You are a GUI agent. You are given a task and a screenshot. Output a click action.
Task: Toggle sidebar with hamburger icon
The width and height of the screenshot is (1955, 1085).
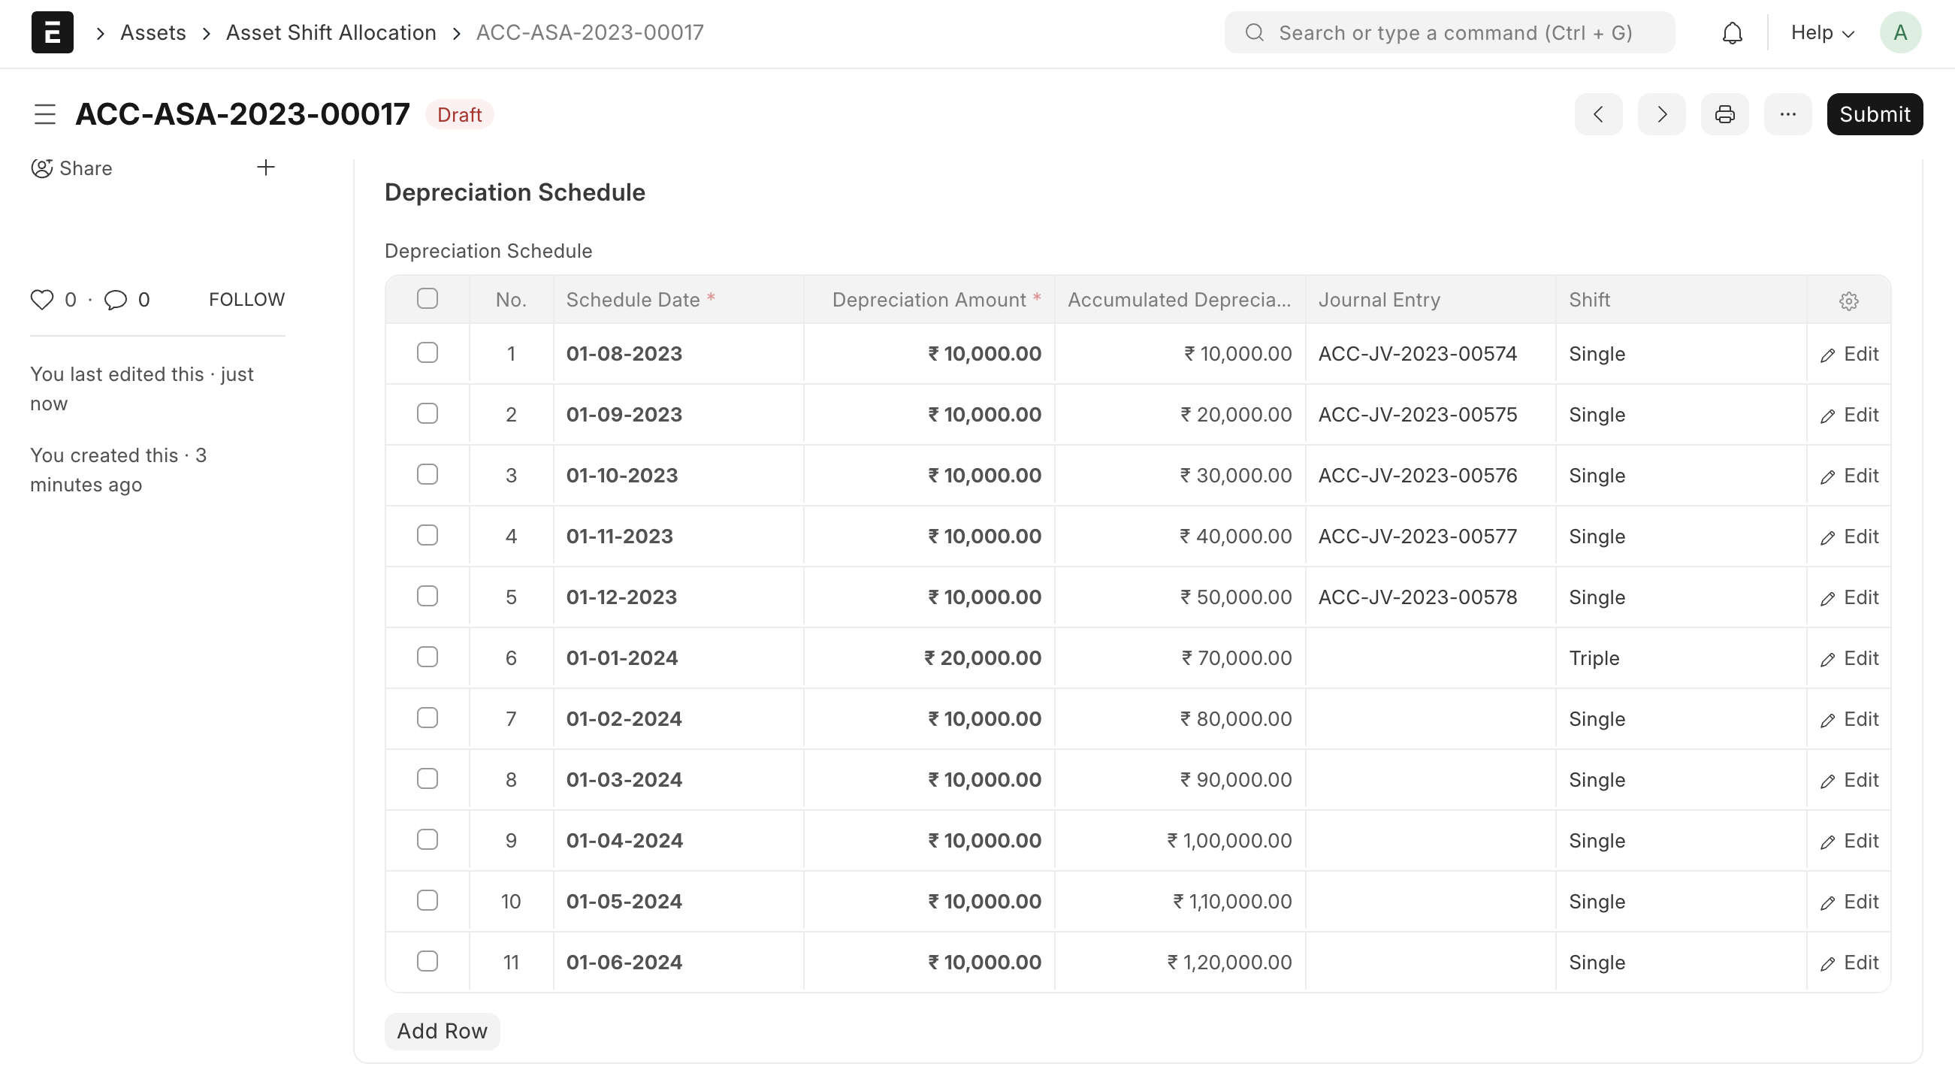click(x=46, y=114)
